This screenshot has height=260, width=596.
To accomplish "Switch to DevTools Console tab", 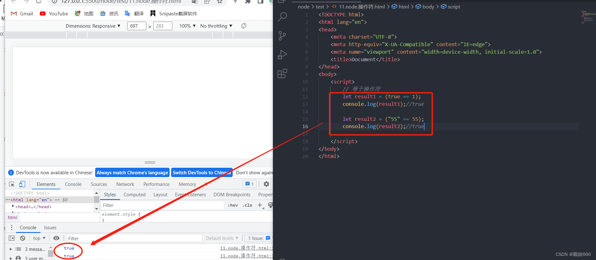I will pos(73,184).
